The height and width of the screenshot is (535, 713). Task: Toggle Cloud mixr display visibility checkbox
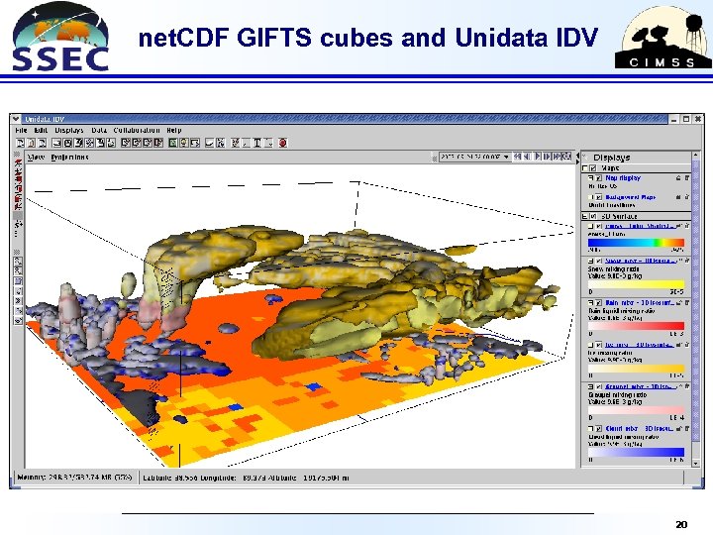point(599,429)
